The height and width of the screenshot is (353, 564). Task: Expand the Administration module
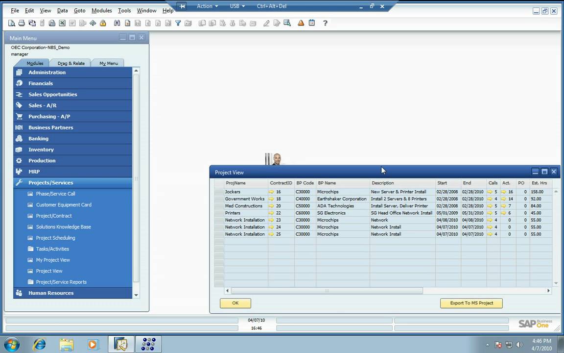point(72,73)
